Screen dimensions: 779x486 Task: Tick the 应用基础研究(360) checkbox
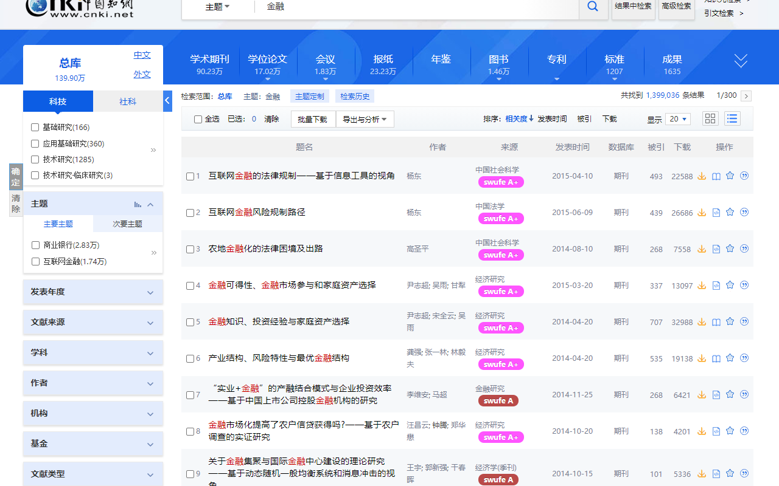(x=35, y=144)
